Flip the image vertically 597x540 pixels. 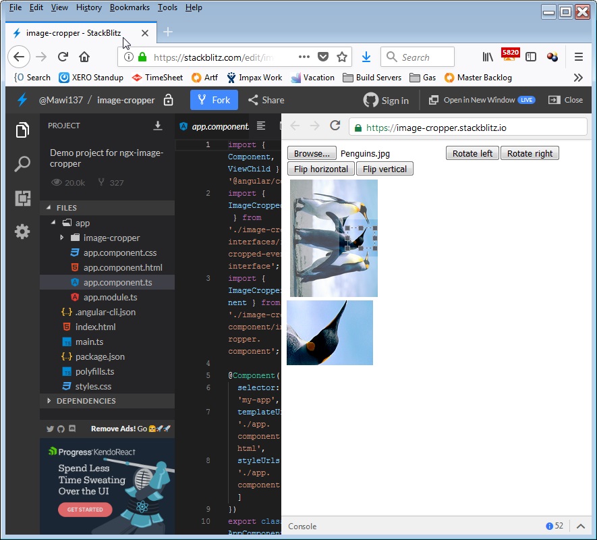click(385, 168)
